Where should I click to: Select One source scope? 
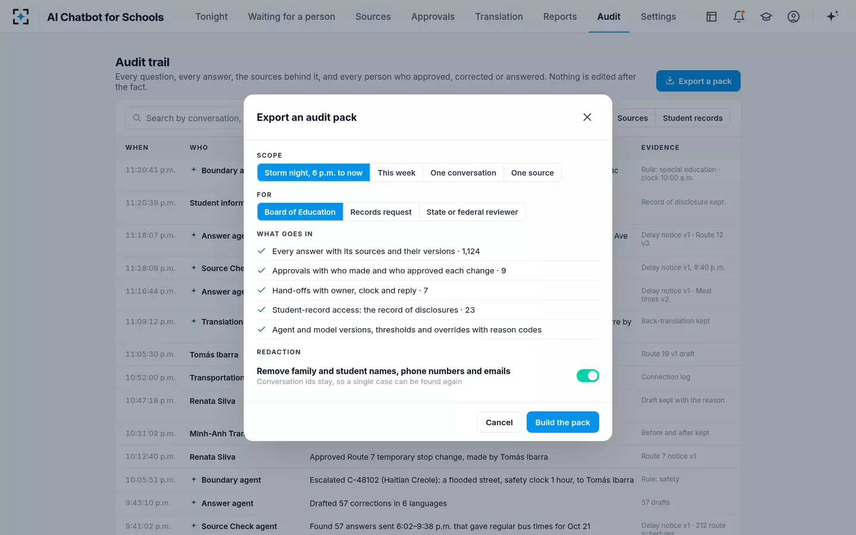(533, 172)
